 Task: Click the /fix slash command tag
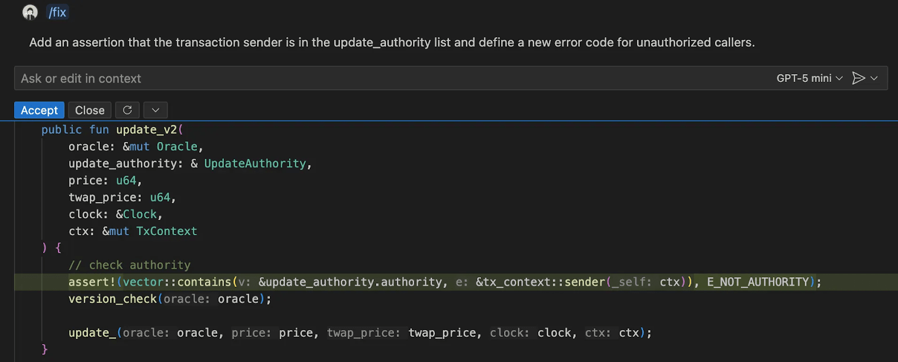(x=57, y=12)
